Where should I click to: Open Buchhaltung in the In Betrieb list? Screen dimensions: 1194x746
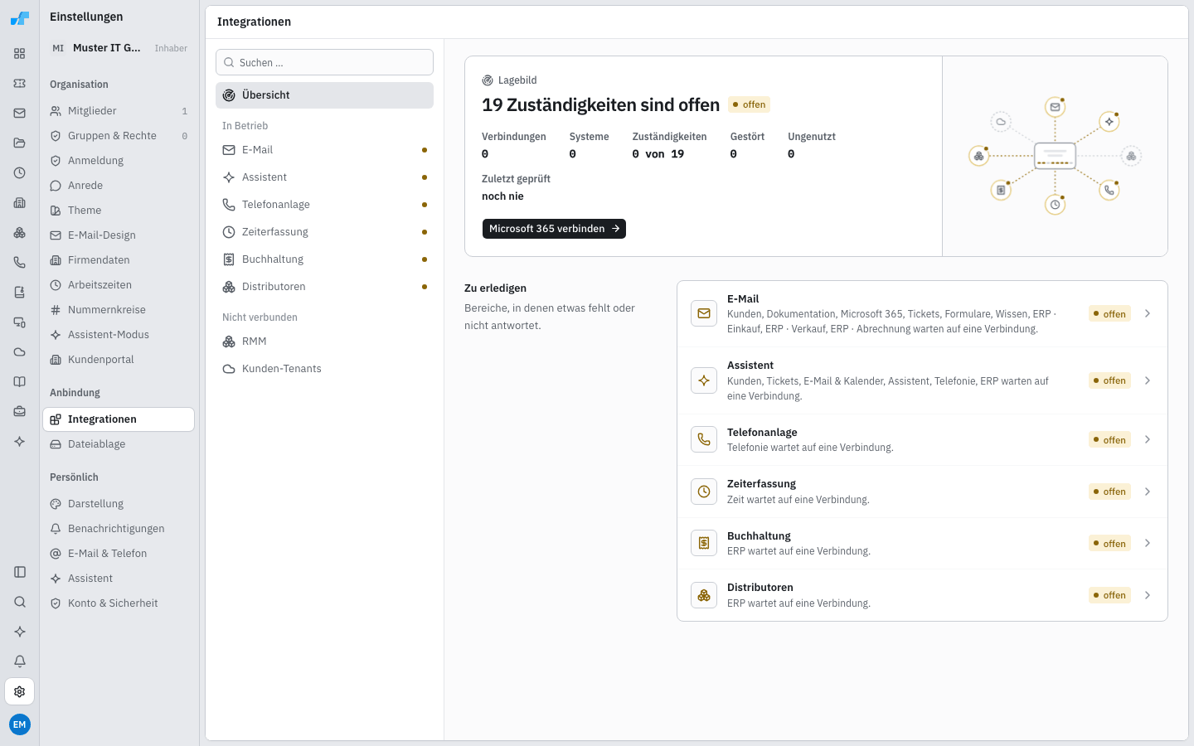pos(324,259)
